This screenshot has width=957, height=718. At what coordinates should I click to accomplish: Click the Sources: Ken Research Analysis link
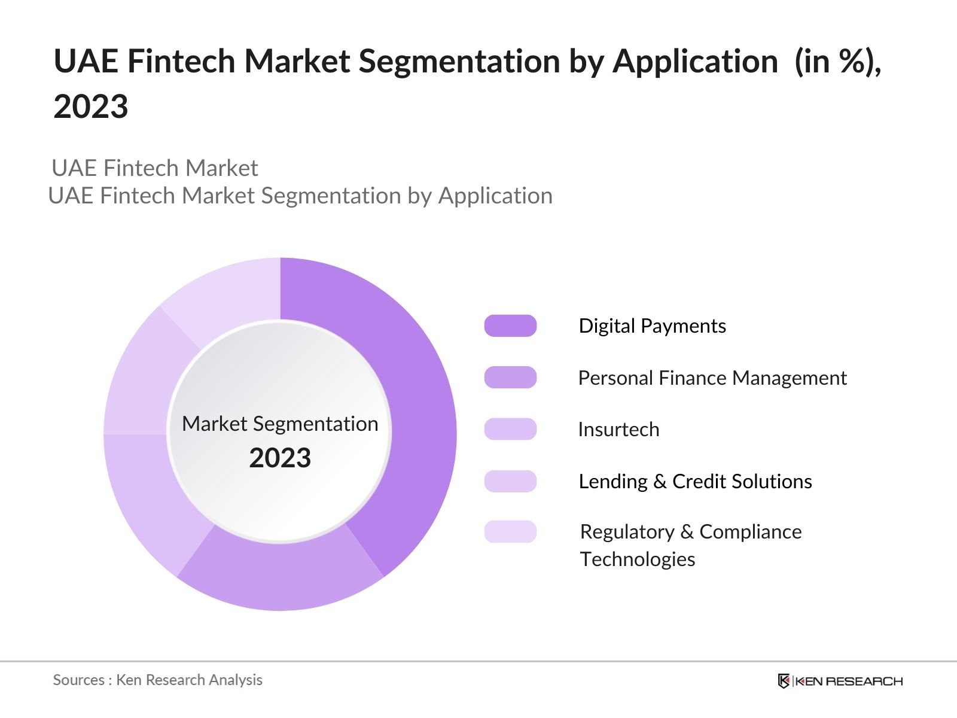(158, 680)
